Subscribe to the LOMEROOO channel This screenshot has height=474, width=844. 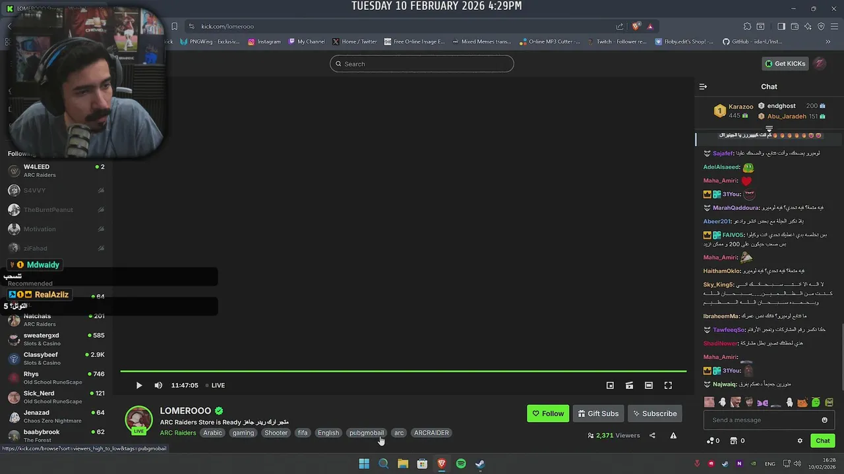pos(655,413)
